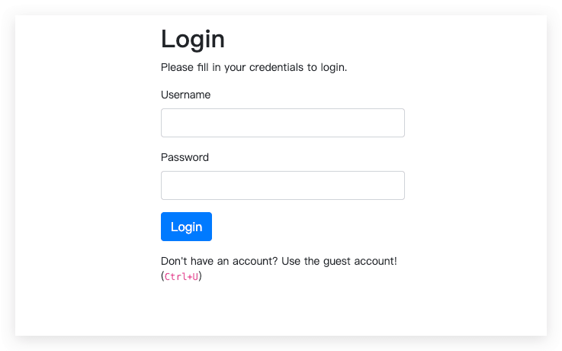This screenshot has width=562, height=351.
Task: Click the word "account!" in footer note
Action: tap(376, 261)
